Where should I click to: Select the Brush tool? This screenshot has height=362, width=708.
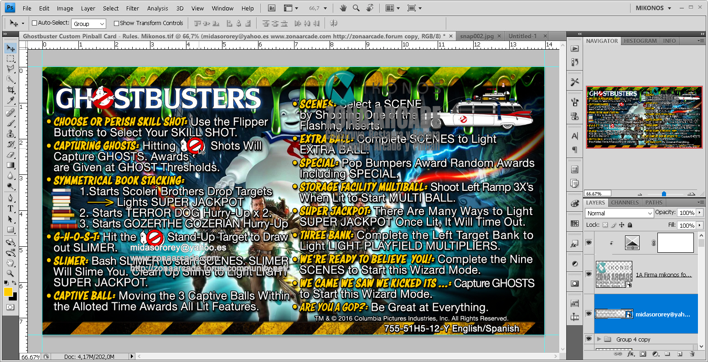pos(10,123)
